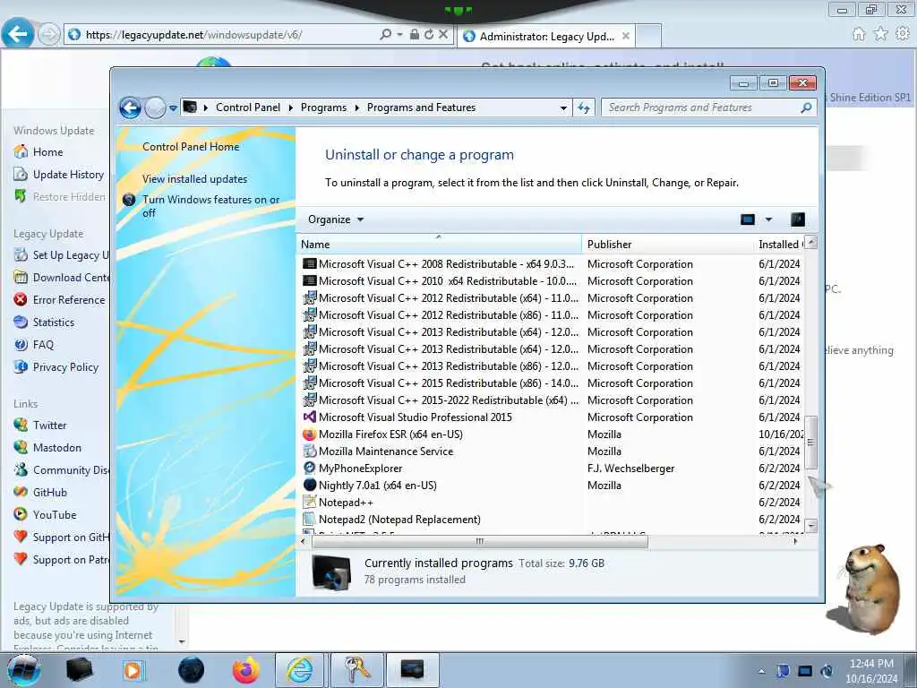Image resolution: width=917 pixels, height=688 pixels.
Task: Sort by the Installed On column header
Action: pos(779,244)
